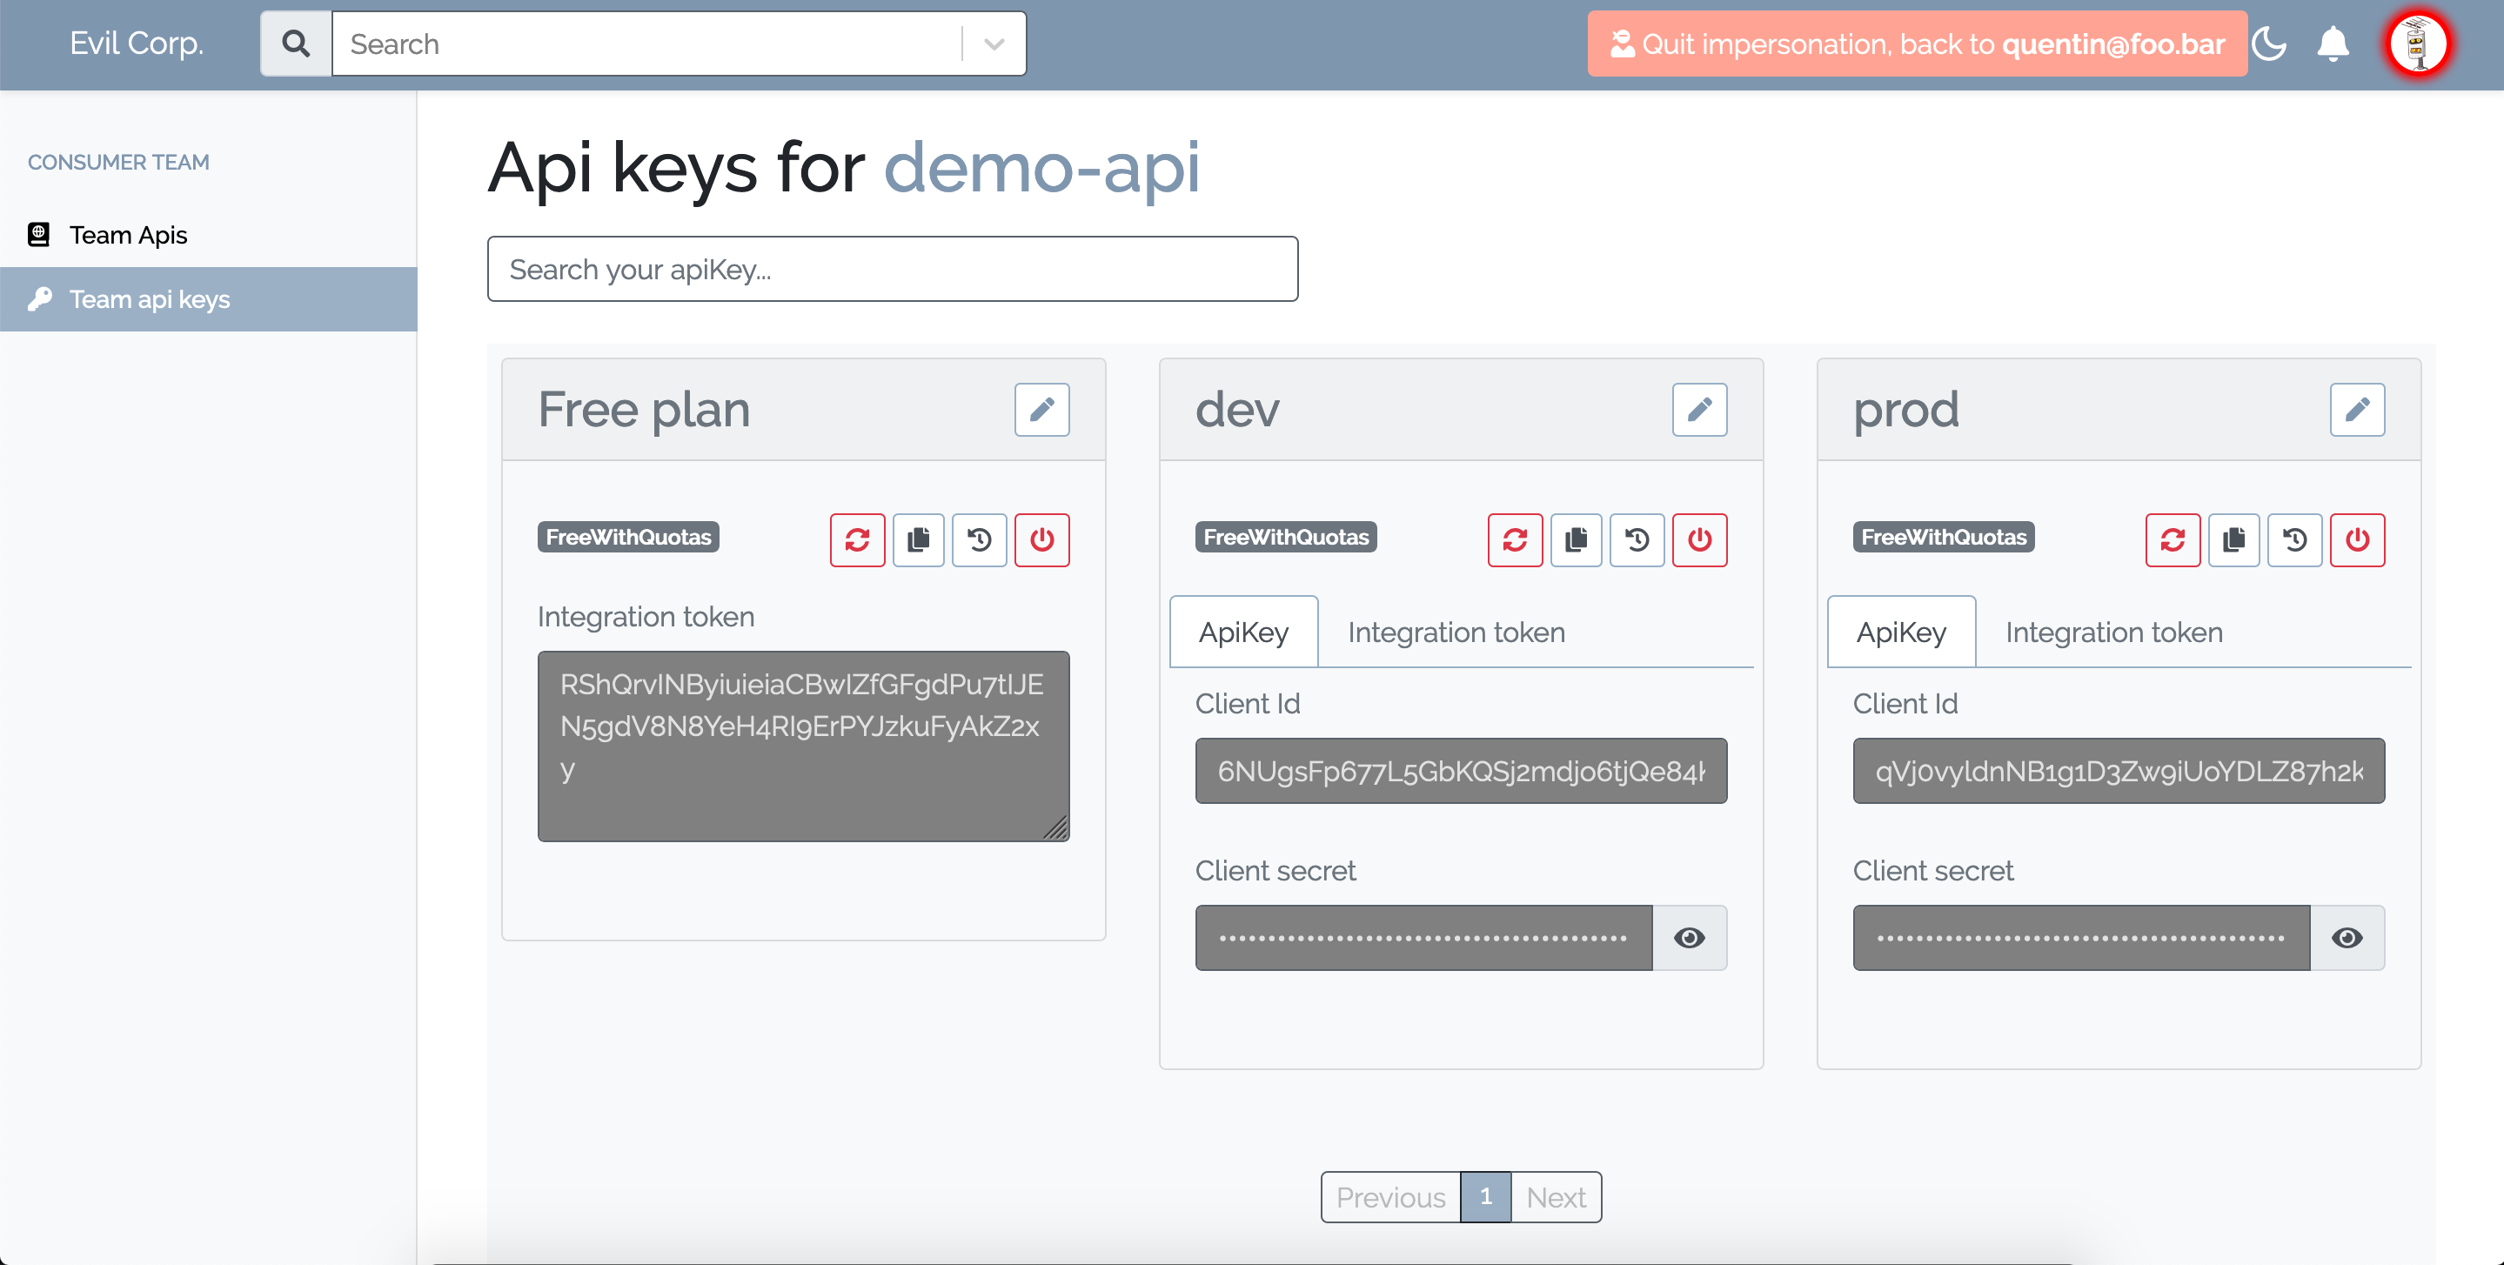Edit the dev api key name
The height and width of the screenshot is (1265, 2504).
[1698, 410]
